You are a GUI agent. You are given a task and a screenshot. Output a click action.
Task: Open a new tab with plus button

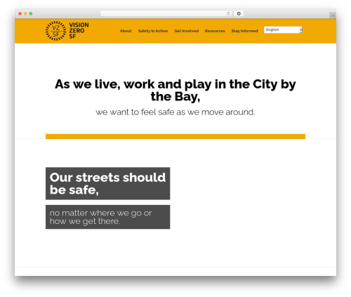pyautogui.click(x=333, y=15)
